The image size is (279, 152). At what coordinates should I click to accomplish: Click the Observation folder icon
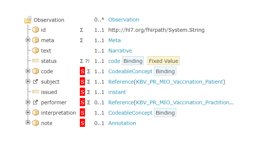click(x=28, y=20)
